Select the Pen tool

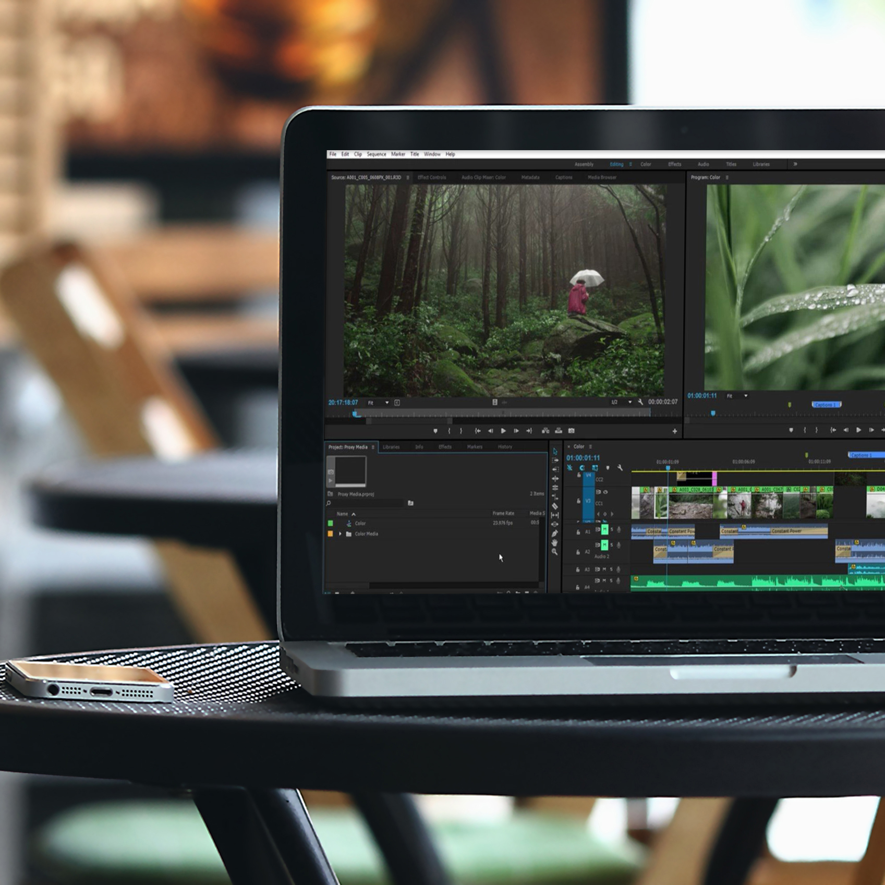tap(555, 534)
